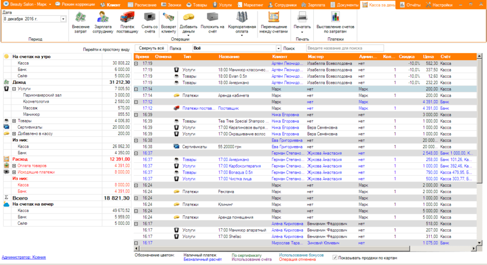Expand Добавлено в кассу node
487x265 pixels.
(14, 134)
